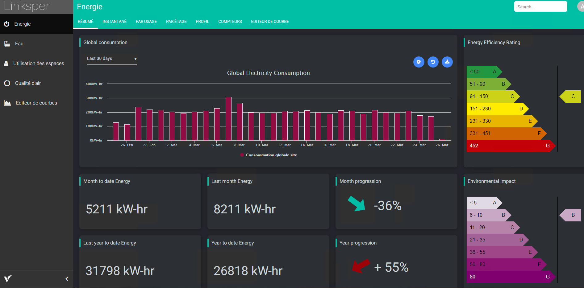Click the chart refresh icon
The image size is (584, 288).
[433, 62]
